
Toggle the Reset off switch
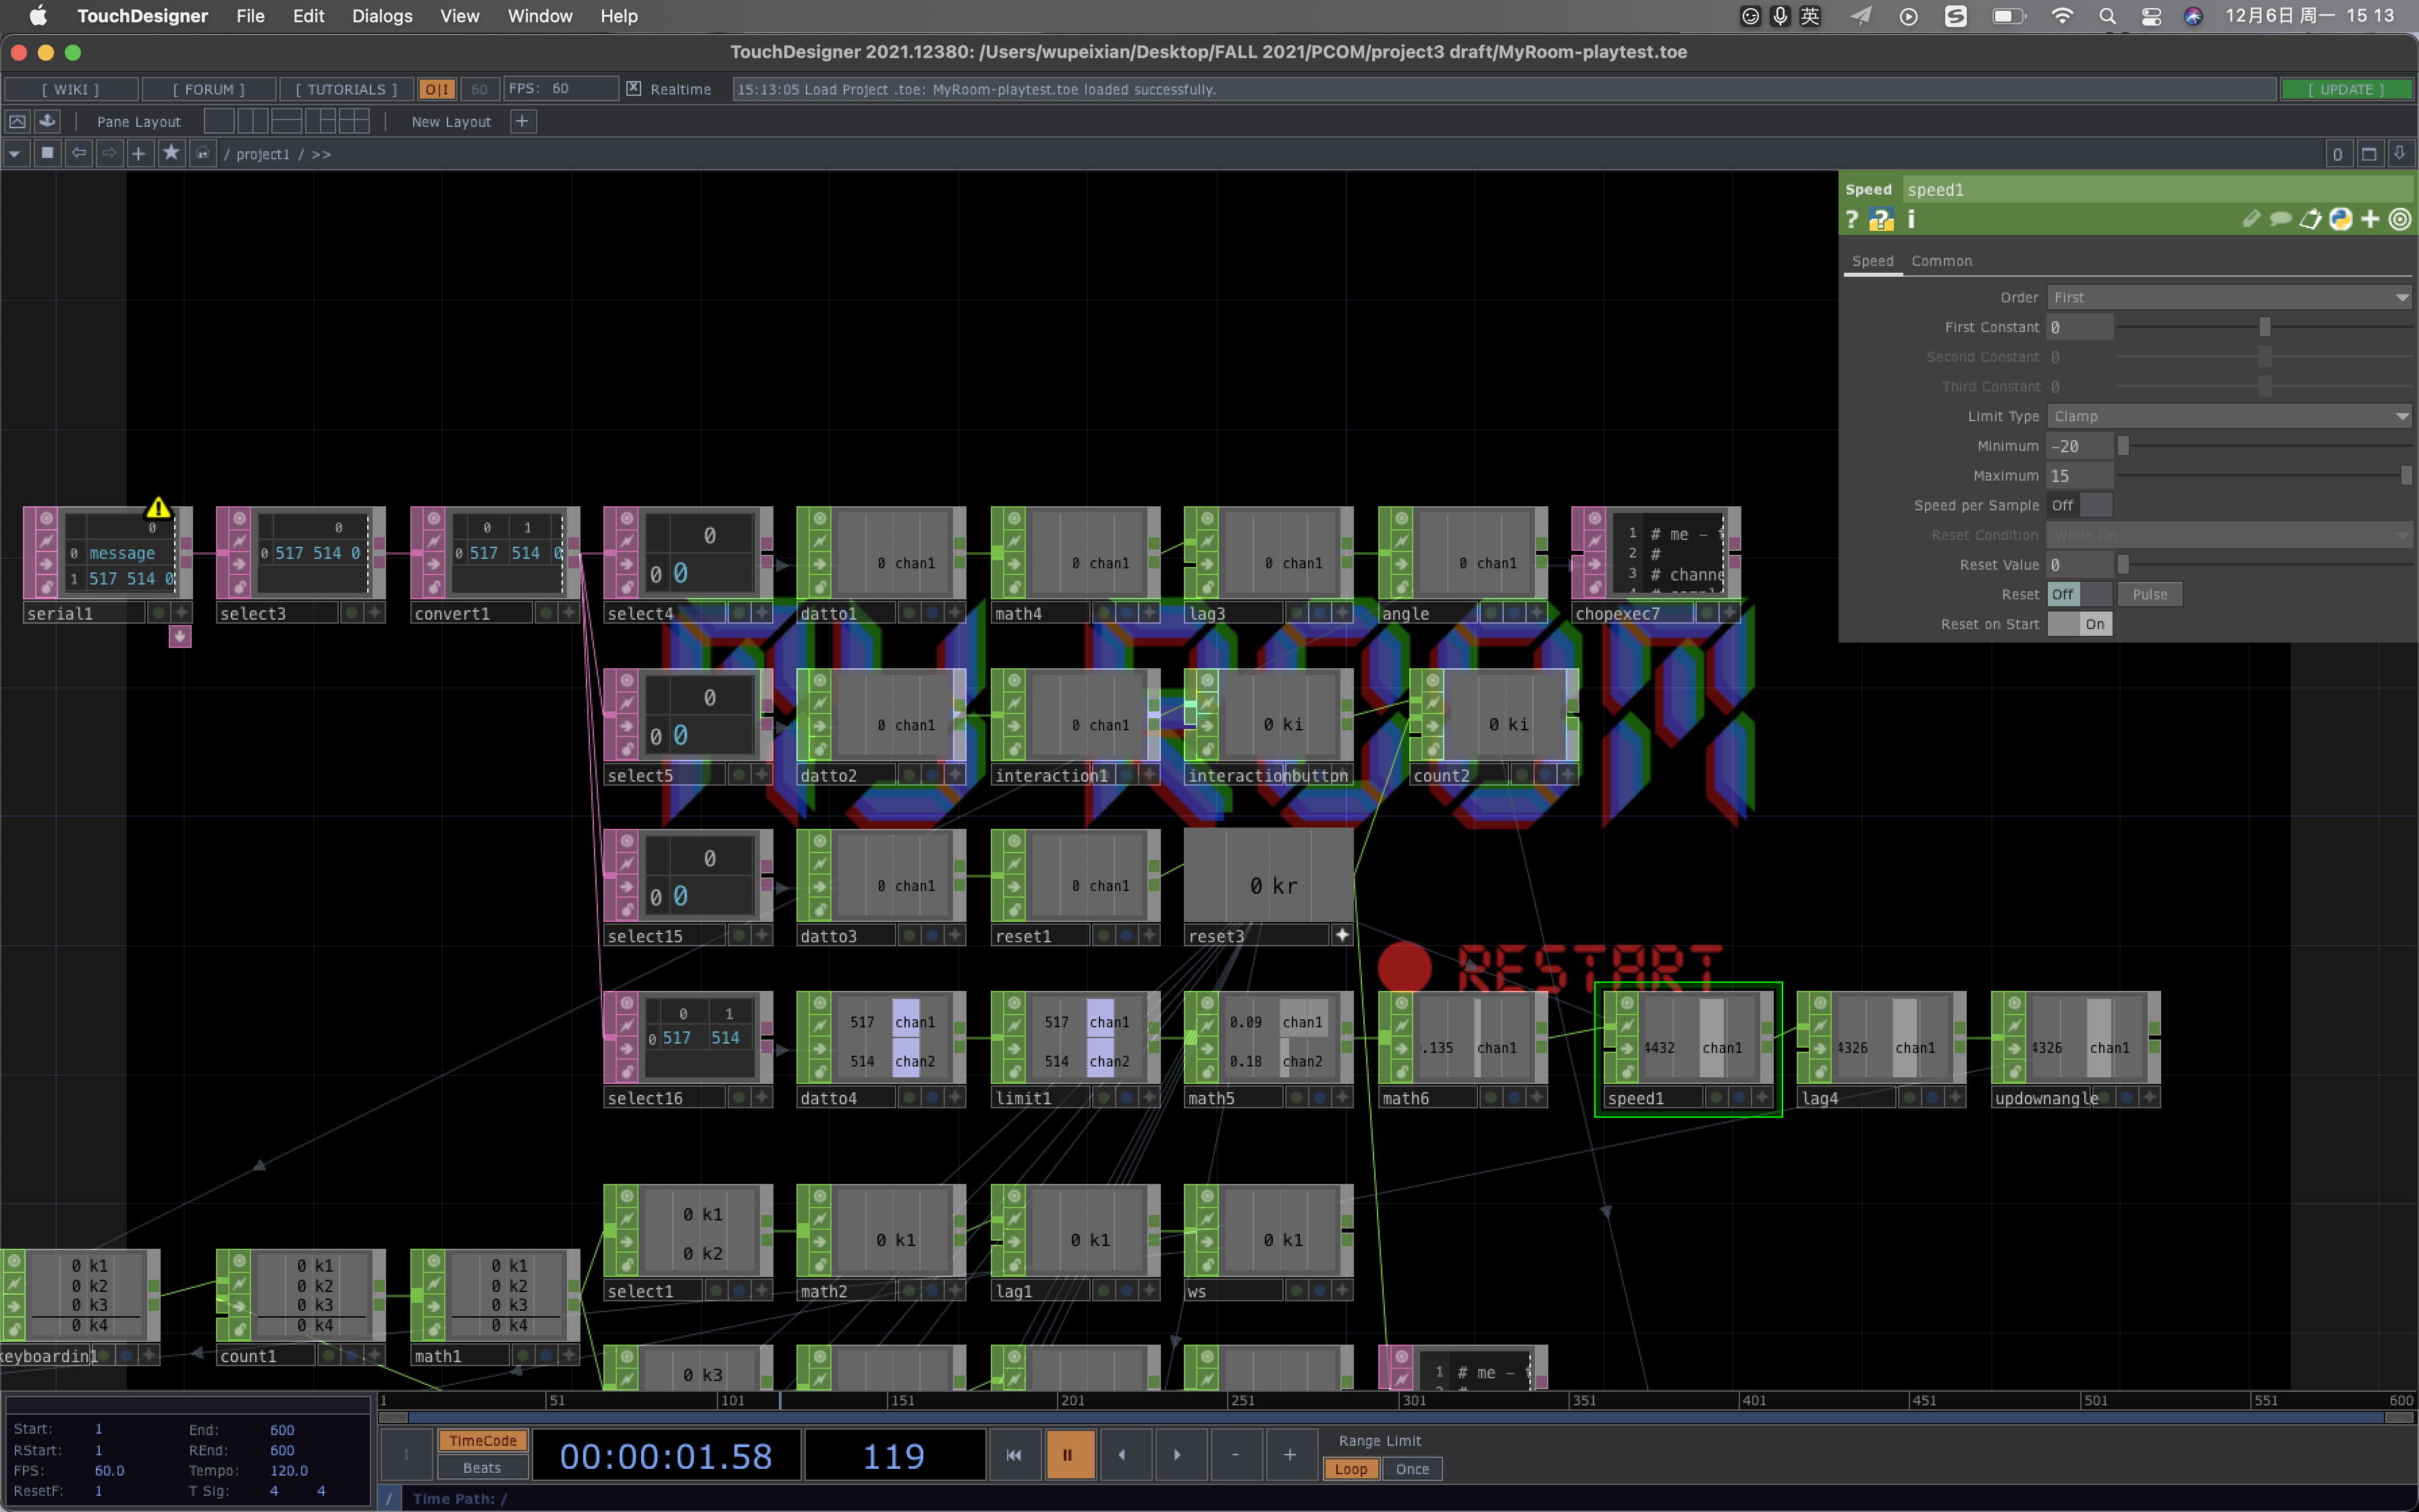coord(2079,594)
